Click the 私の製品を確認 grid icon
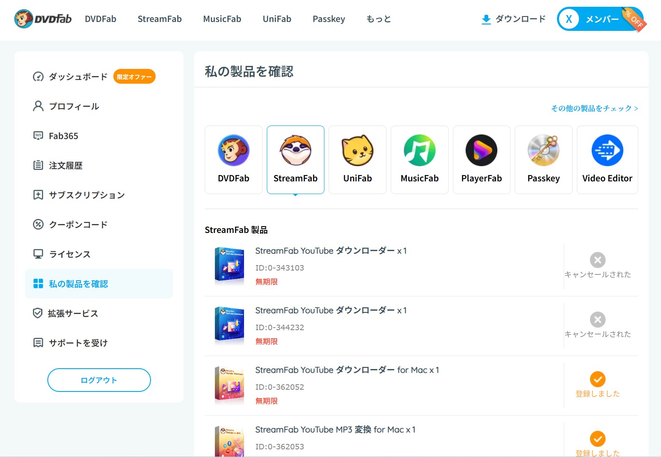The image size is (661, 457). [38, 284]
